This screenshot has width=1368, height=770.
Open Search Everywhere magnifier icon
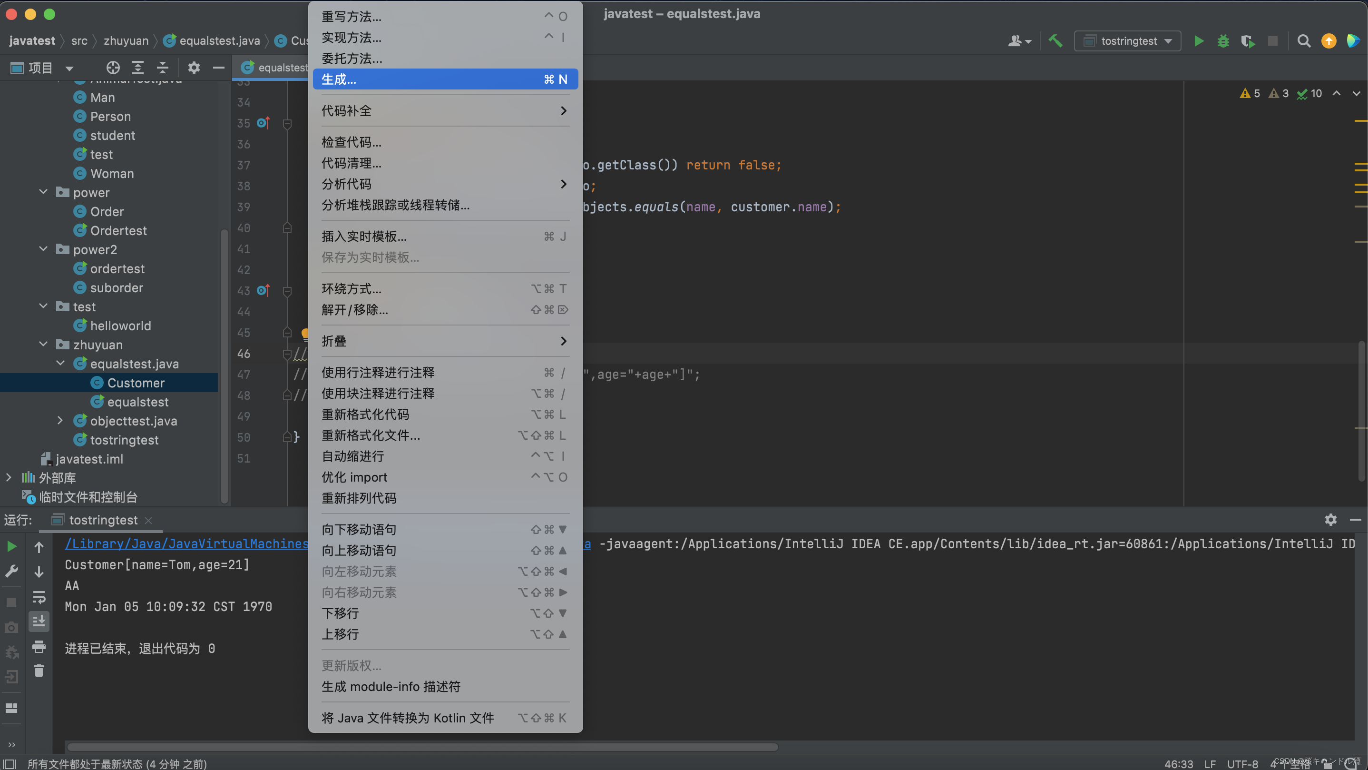coord(1303,41)
